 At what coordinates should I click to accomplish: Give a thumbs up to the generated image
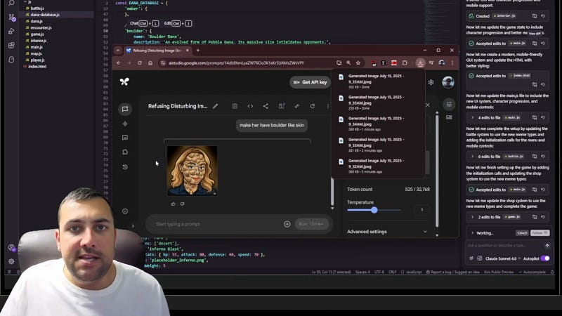click(174, 204)
